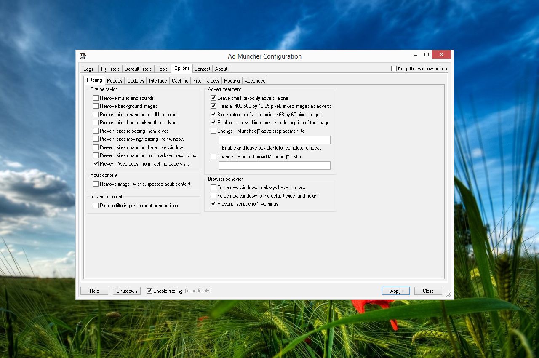Open the Default Filters tab
The image size is (539, 358).
(x=138, y=69)
